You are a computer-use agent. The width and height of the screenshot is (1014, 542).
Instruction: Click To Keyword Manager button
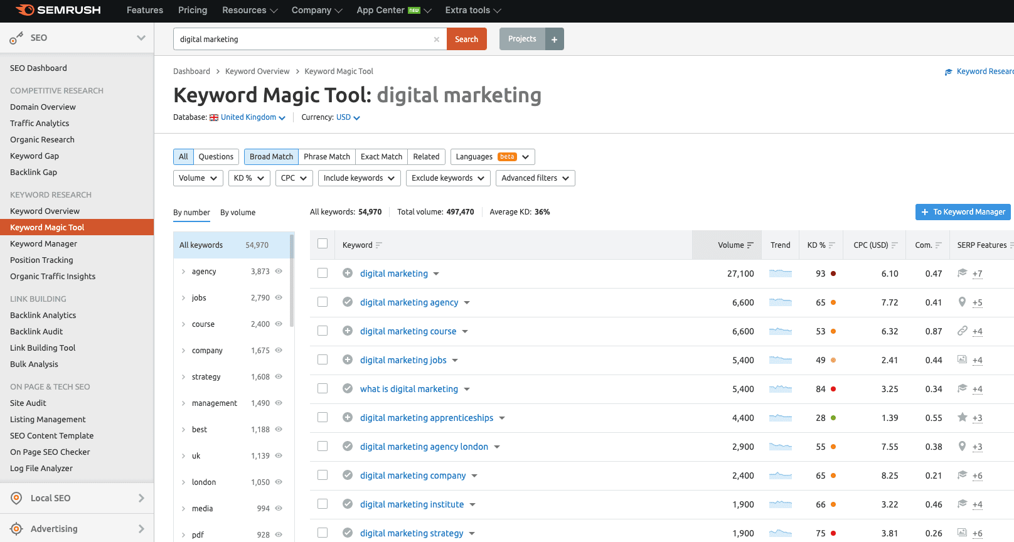[x=963, y=212]
